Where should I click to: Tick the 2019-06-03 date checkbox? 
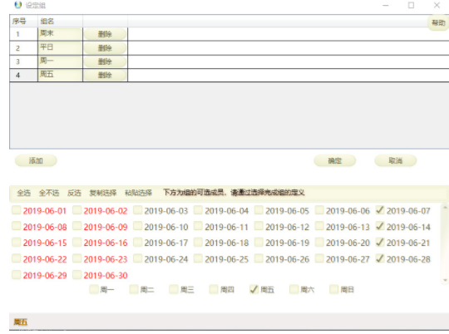137,210
